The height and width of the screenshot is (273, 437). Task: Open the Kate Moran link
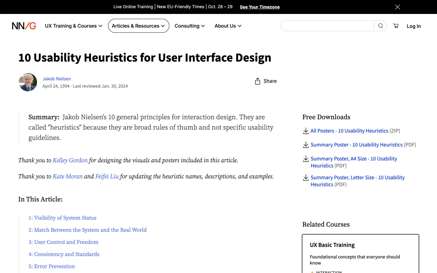click(68, 176)
